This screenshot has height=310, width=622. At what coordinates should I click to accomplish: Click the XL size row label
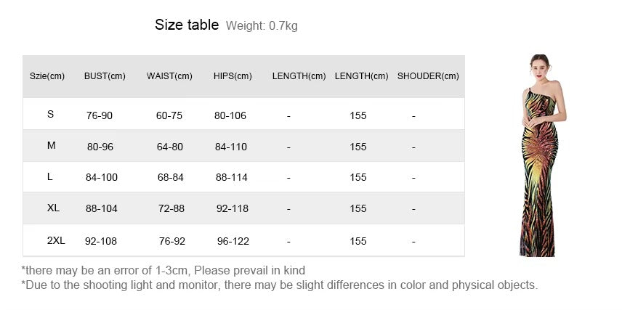(53, 208)
